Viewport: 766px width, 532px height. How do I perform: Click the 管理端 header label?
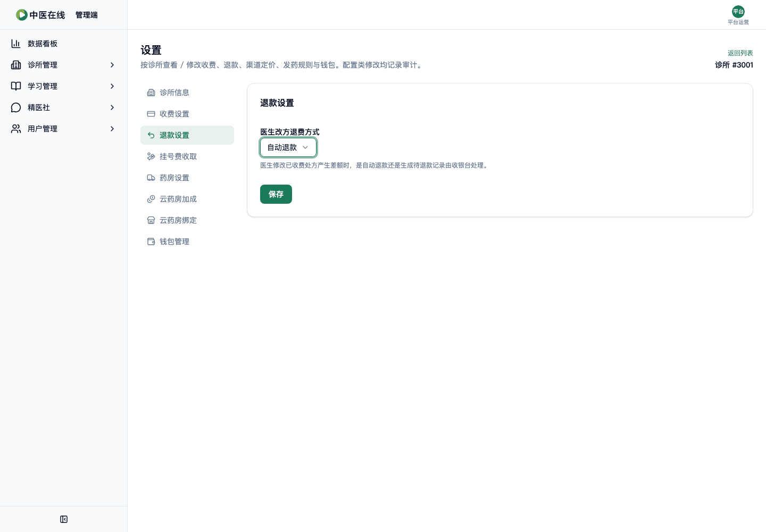(x=87, y=15)
